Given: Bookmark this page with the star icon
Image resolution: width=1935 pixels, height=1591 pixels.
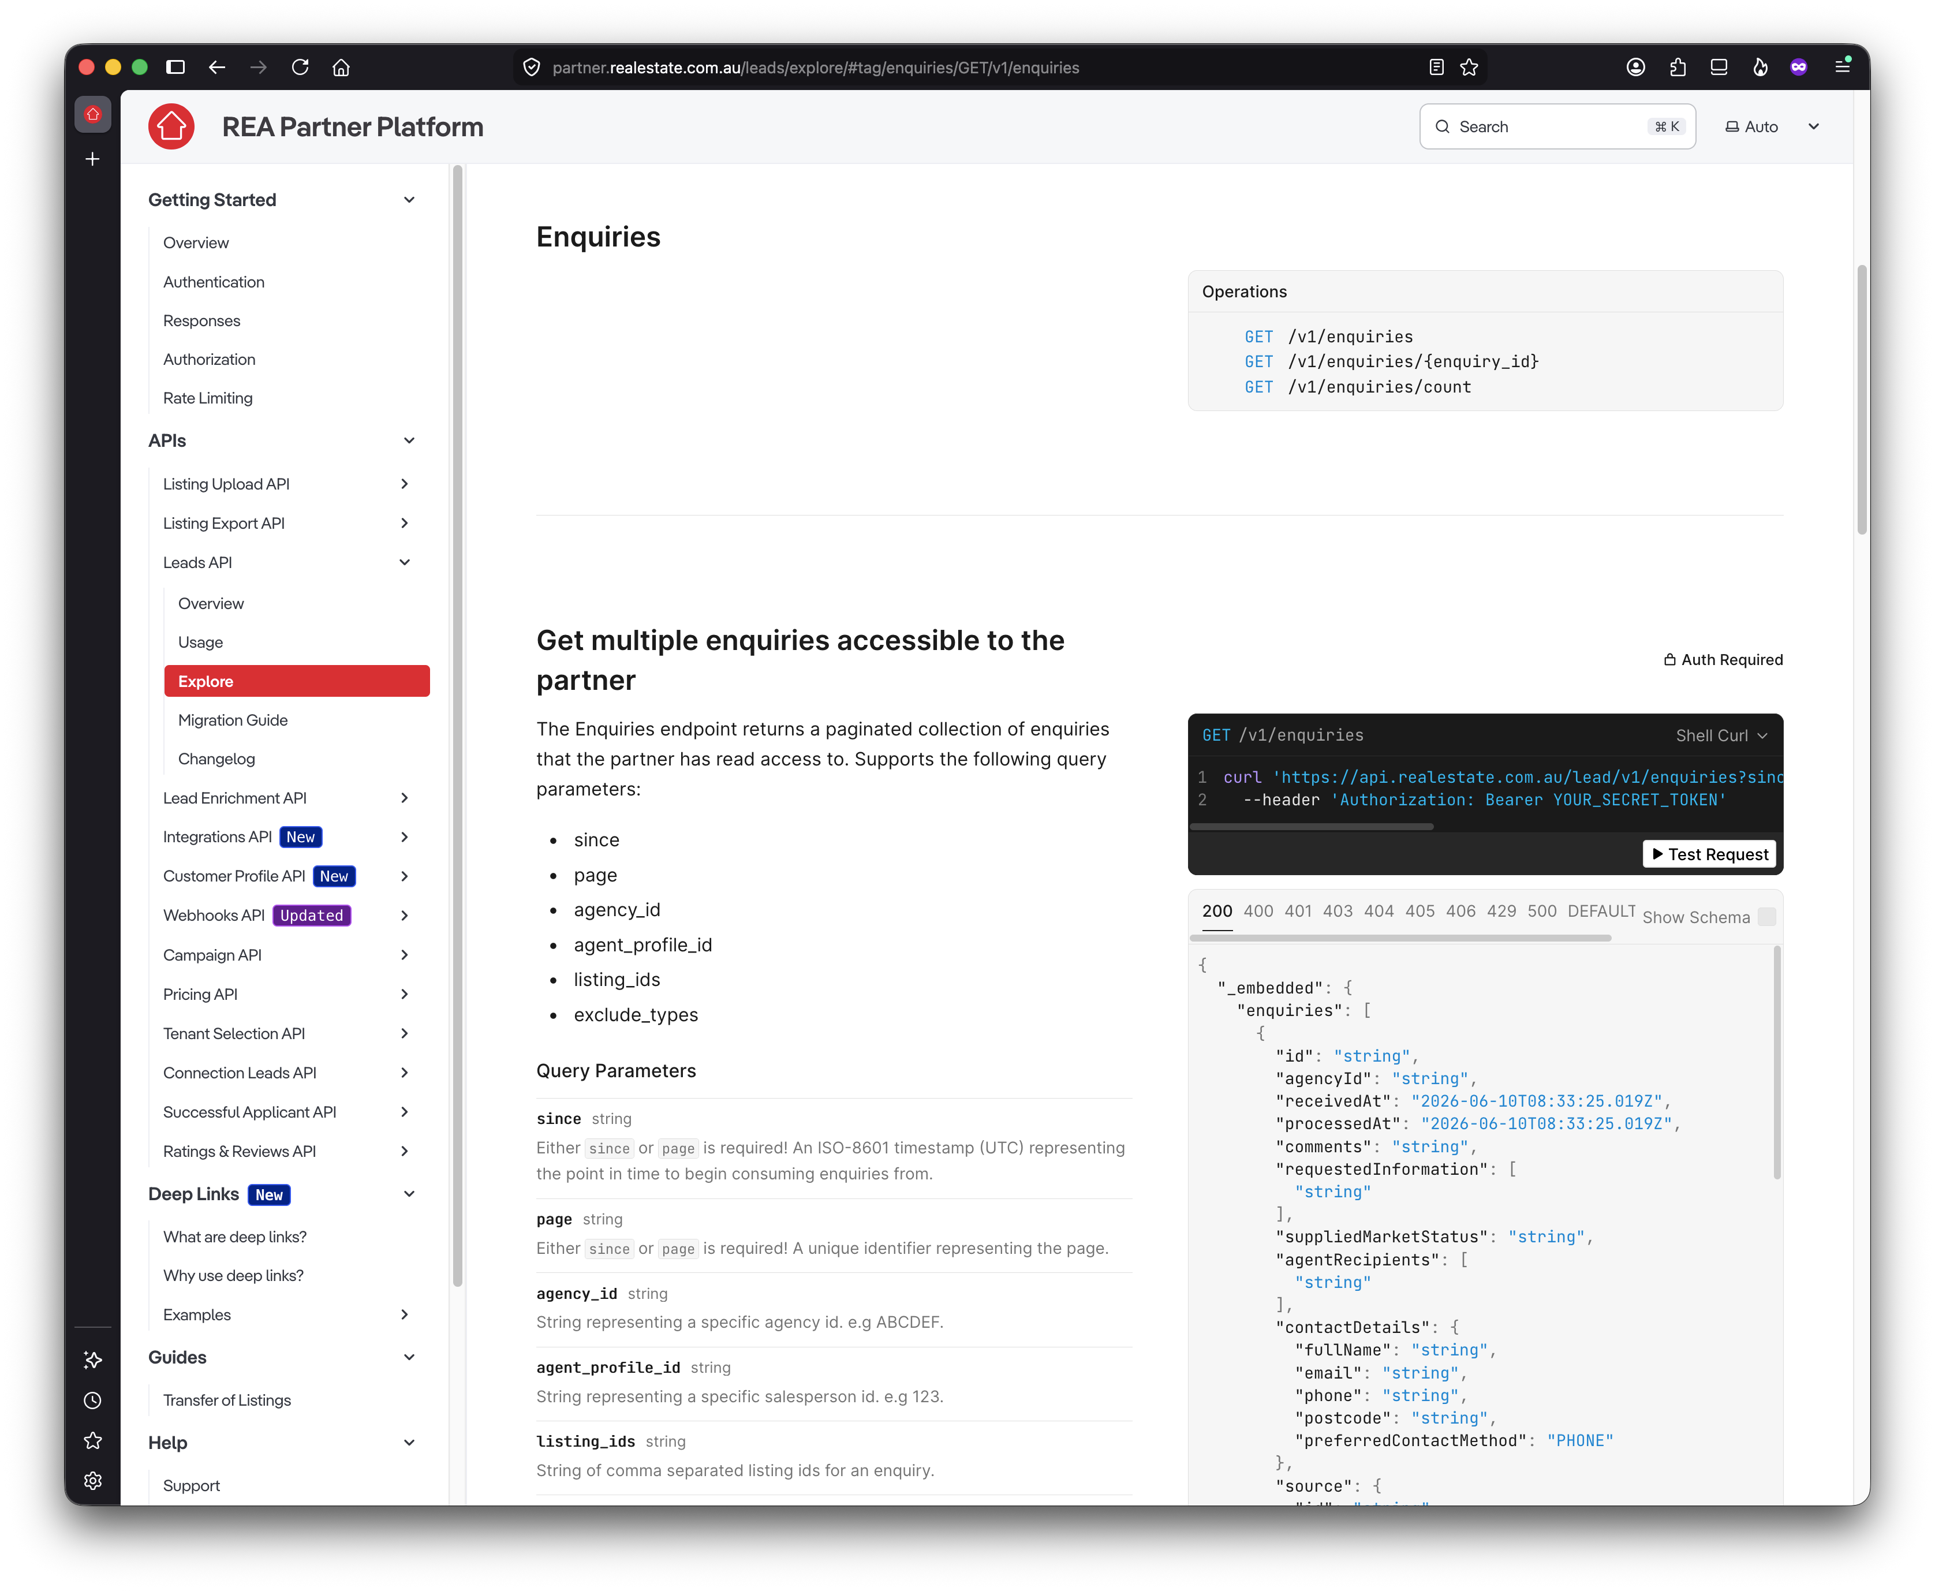Looking at the screenshot, I should pos(1469,67).
